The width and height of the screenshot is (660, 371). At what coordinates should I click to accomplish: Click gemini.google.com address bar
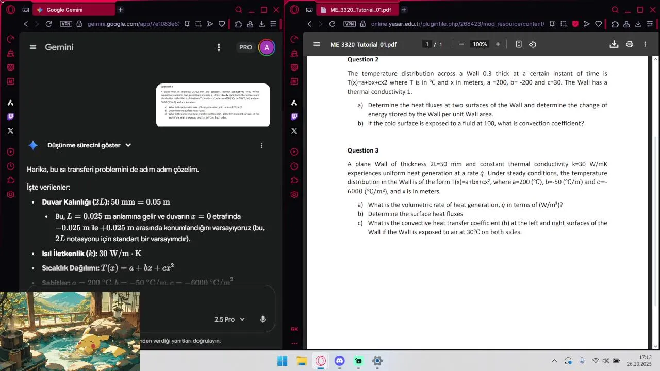click(133, 24)
